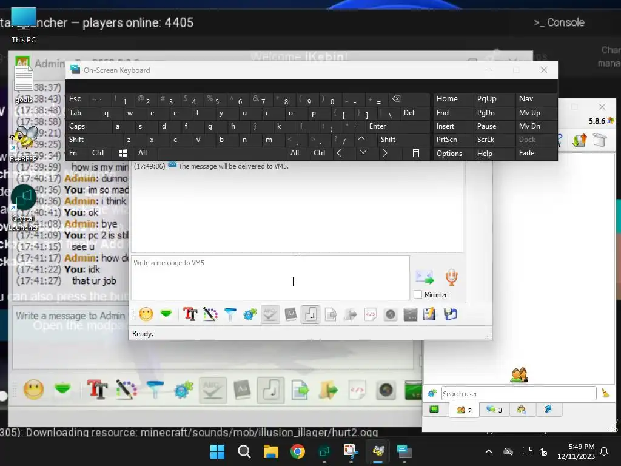Open Windows Search from the taskbar
The height and width of the screenshot is (466, 621).
244,451
